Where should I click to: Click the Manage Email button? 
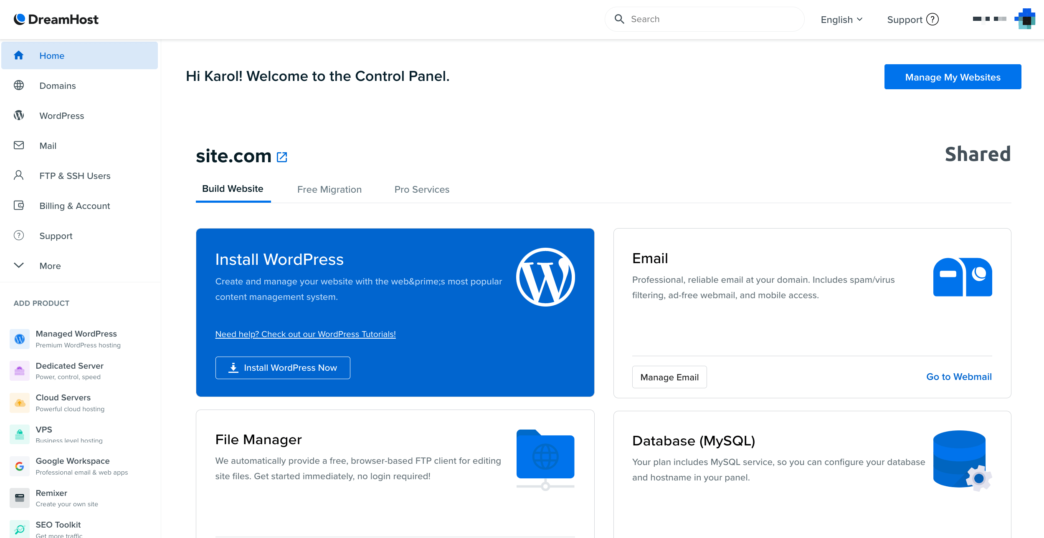tap(669, 377)
